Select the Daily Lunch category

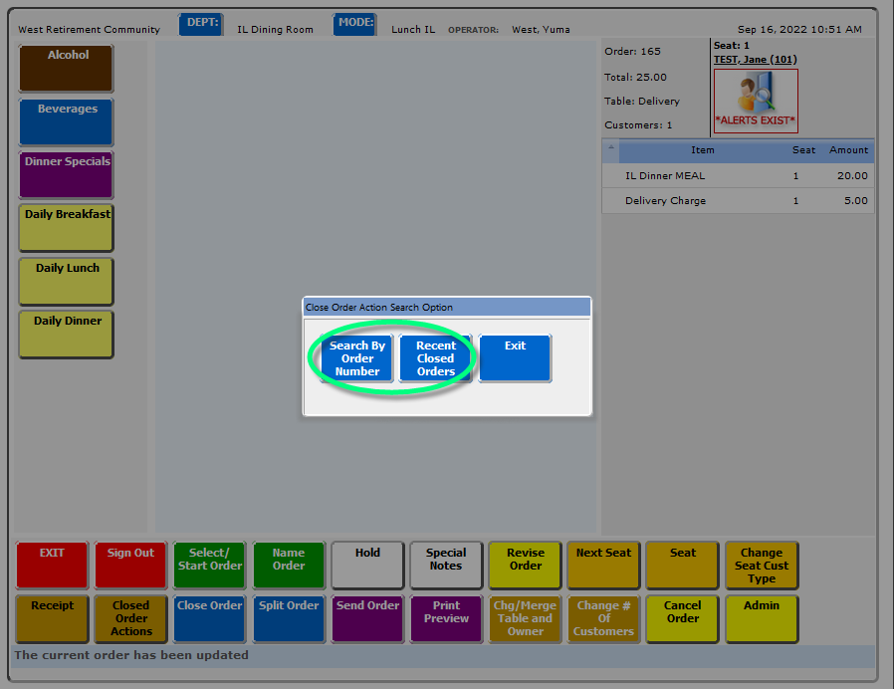click(x=67, y=281)
